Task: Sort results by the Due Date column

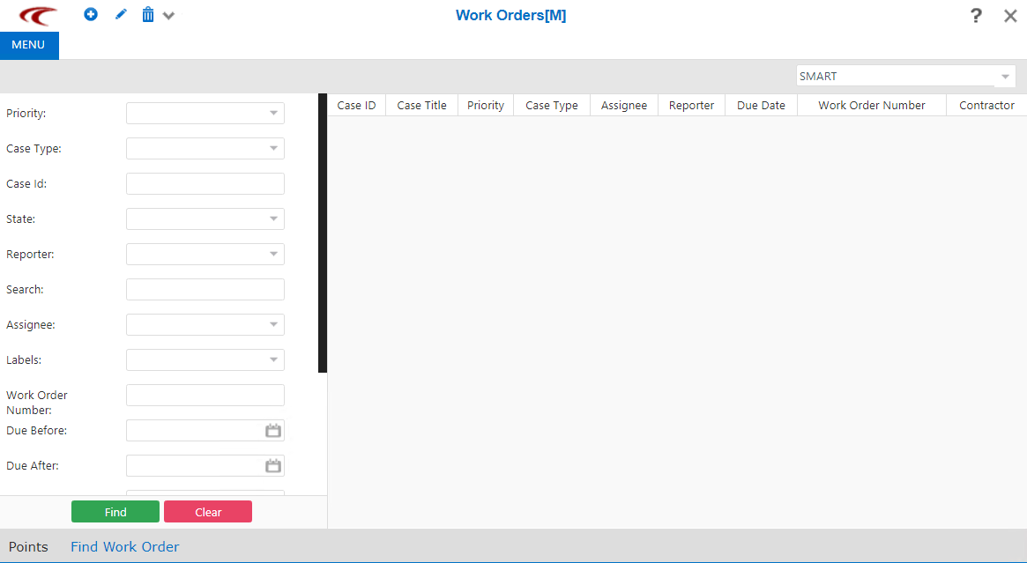Action: pyautogui.click(x=760, y=105)
